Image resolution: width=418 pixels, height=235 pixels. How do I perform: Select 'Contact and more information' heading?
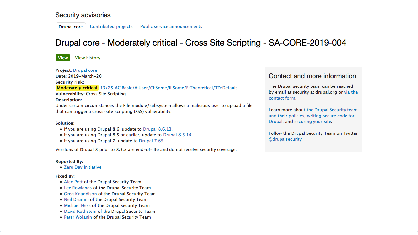312,76
